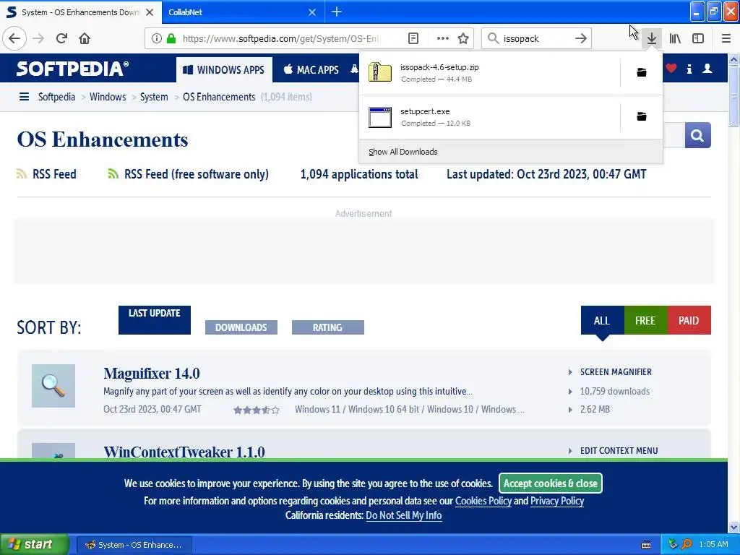Click the issopack zip file icon
Viewport: 740px width, 555px height.
(380, 73)
